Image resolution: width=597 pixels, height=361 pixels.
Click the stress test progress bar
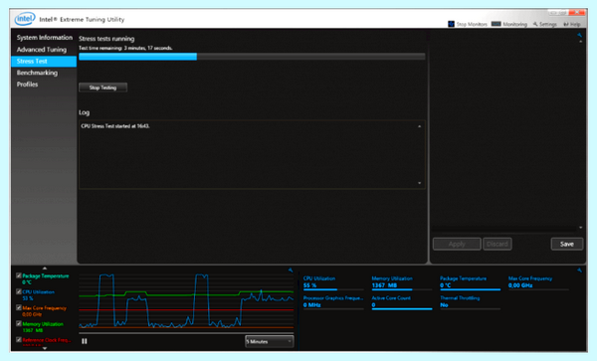pos(252,57)
